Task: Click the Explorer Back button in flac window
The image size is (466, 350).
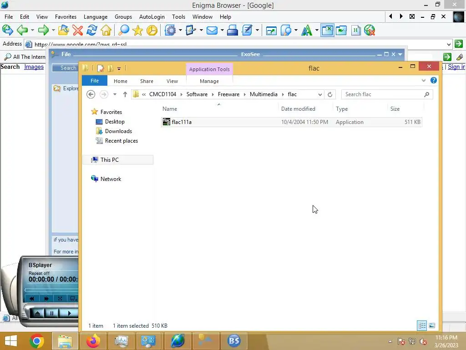Action: point(91,94)
